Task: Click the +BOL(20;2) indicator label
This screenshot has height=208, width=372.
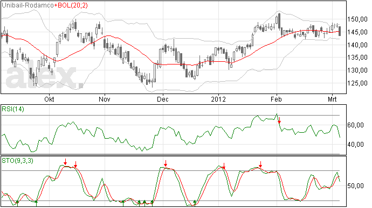Action: (71, 5)
